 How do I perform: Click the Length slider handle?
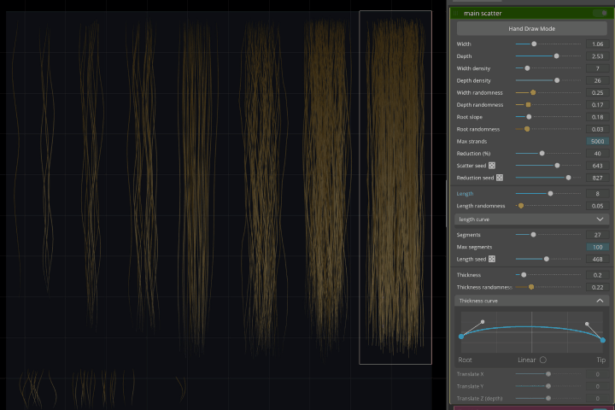(550, 193)
